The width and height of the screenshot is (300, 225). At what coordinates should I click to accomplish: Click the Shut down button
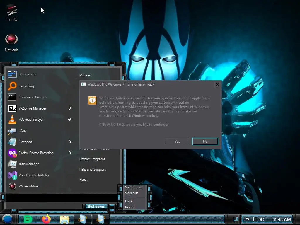(x=96, y=207)
